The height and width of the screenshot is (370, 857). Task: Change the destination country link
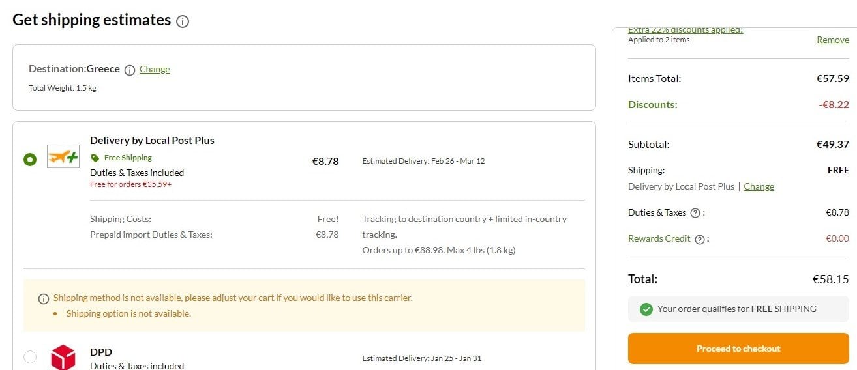[x=155, y=69]
